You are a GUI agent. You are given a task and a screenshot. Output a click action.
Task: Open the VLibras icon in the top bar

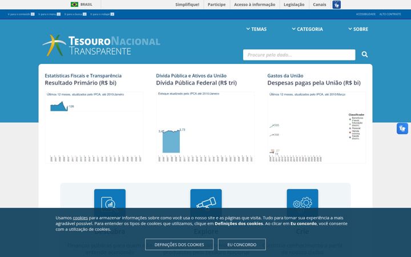(x=337, y=5)
